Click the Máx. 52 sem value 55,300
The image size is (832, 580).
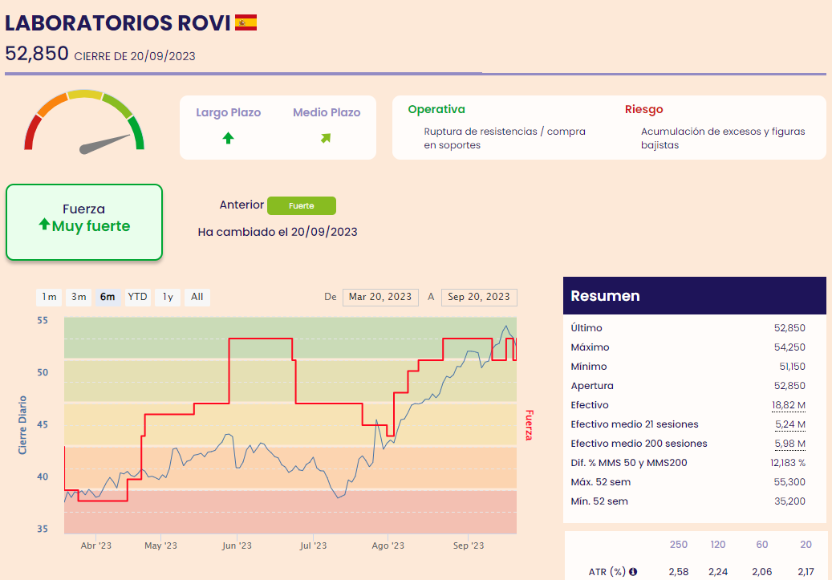789,482
